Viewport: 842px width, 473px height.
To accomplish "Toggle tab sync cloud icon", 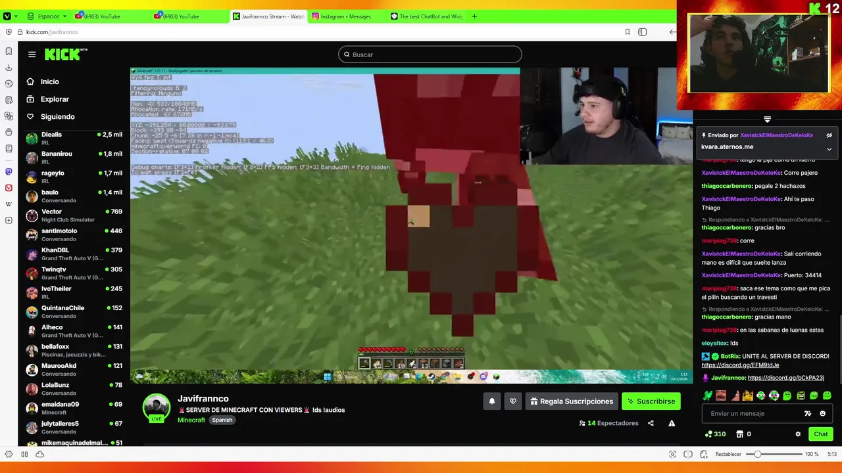I will pos(39,454).
